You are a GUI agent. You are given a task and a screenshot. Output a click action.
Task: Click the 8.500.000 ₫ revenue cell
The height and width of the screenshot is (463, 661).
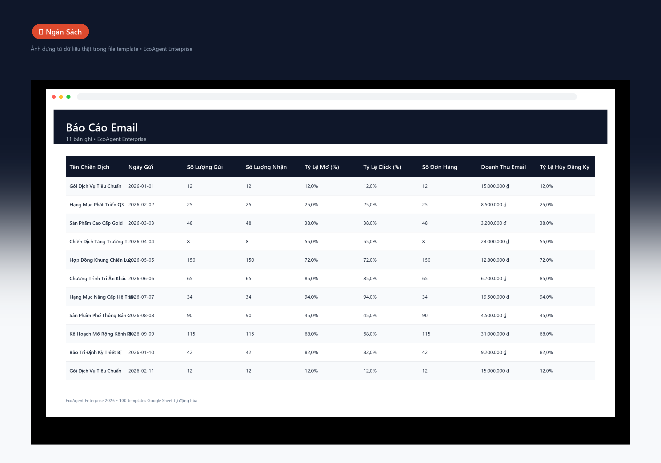(x=494, y=205)
